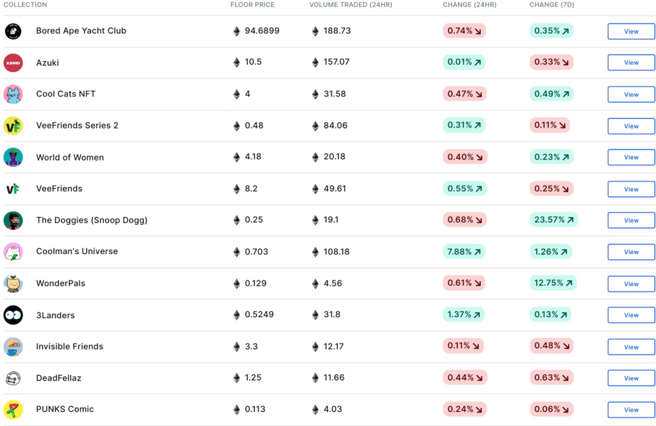
Task: Open View for 3Landers
Action: tap(631, 315)
